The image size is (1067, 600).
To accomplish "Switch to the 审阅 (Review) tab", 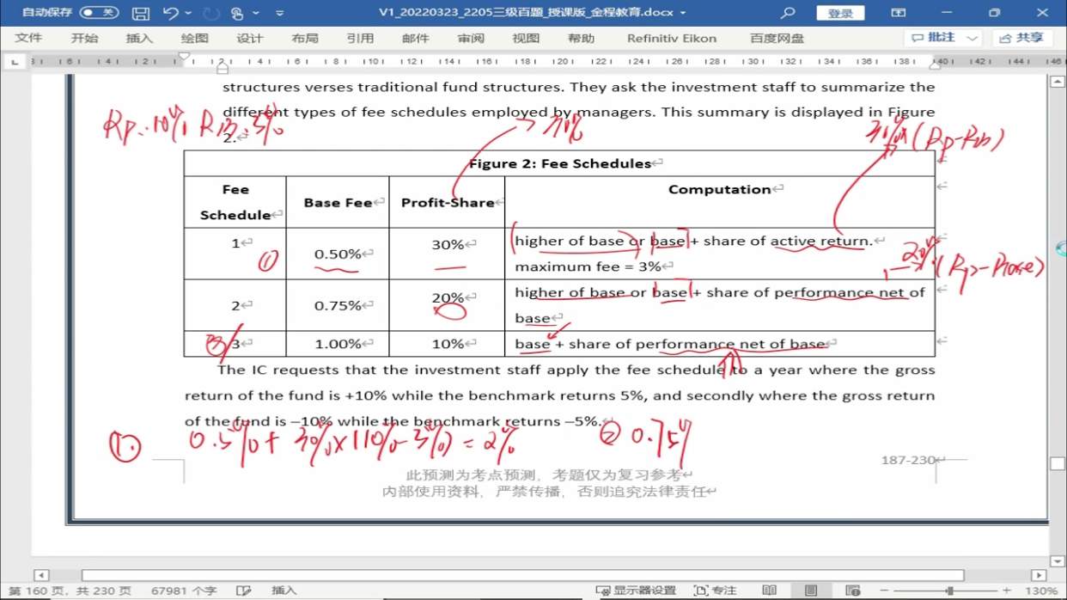I will click(x=471, y=39).
